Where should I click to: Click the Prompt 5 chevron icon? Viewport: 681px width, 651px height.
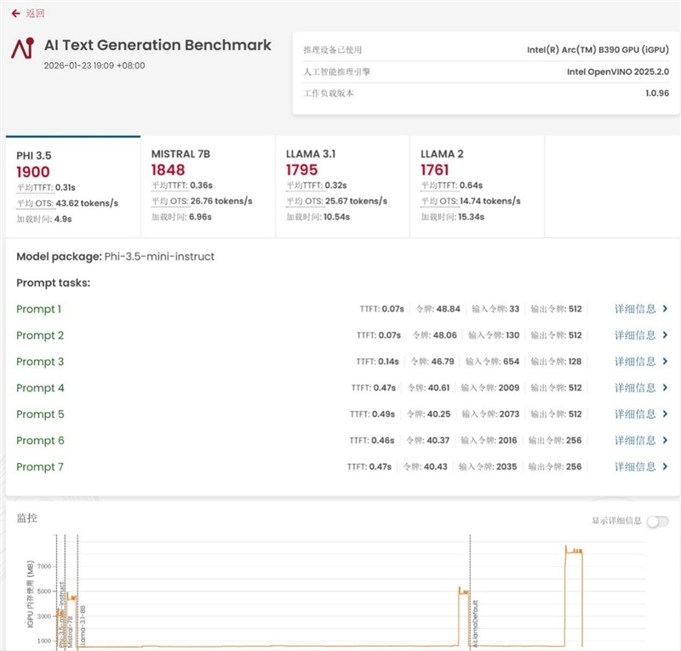[665, 414]
